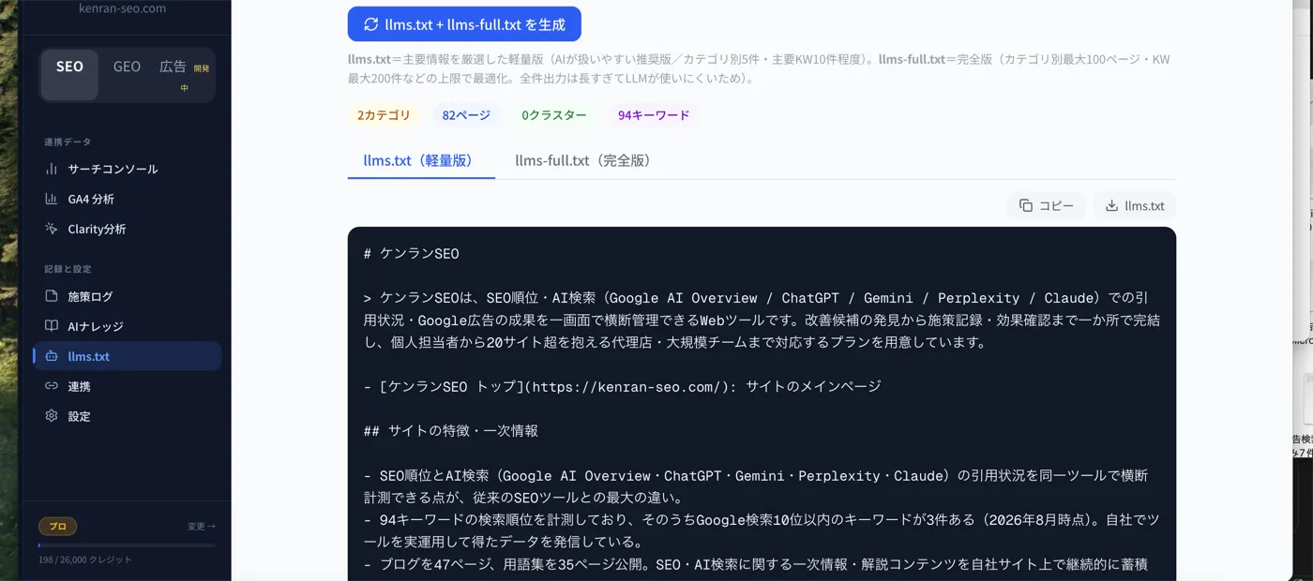This screenshot has width=1313, height=581.
Task: Click the kenran-seo.com site name
Action: tap(124, 8)
